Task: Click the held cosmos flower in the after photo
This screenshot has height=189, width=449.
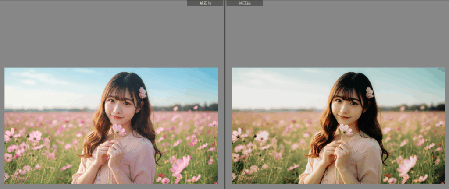Action: tap(345, 129)
